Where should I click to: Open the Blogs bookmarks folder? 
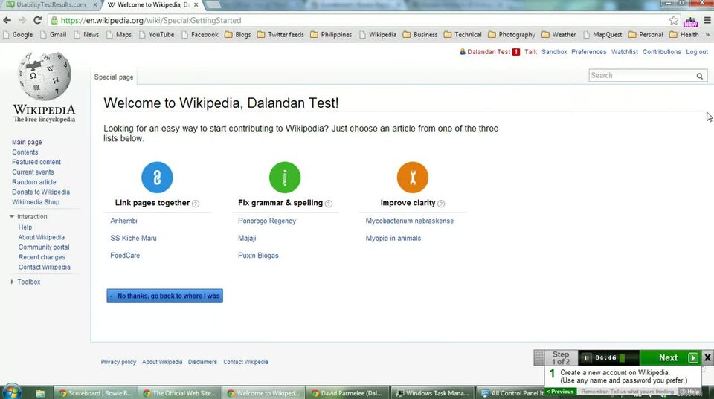click(x=238, y=35)
